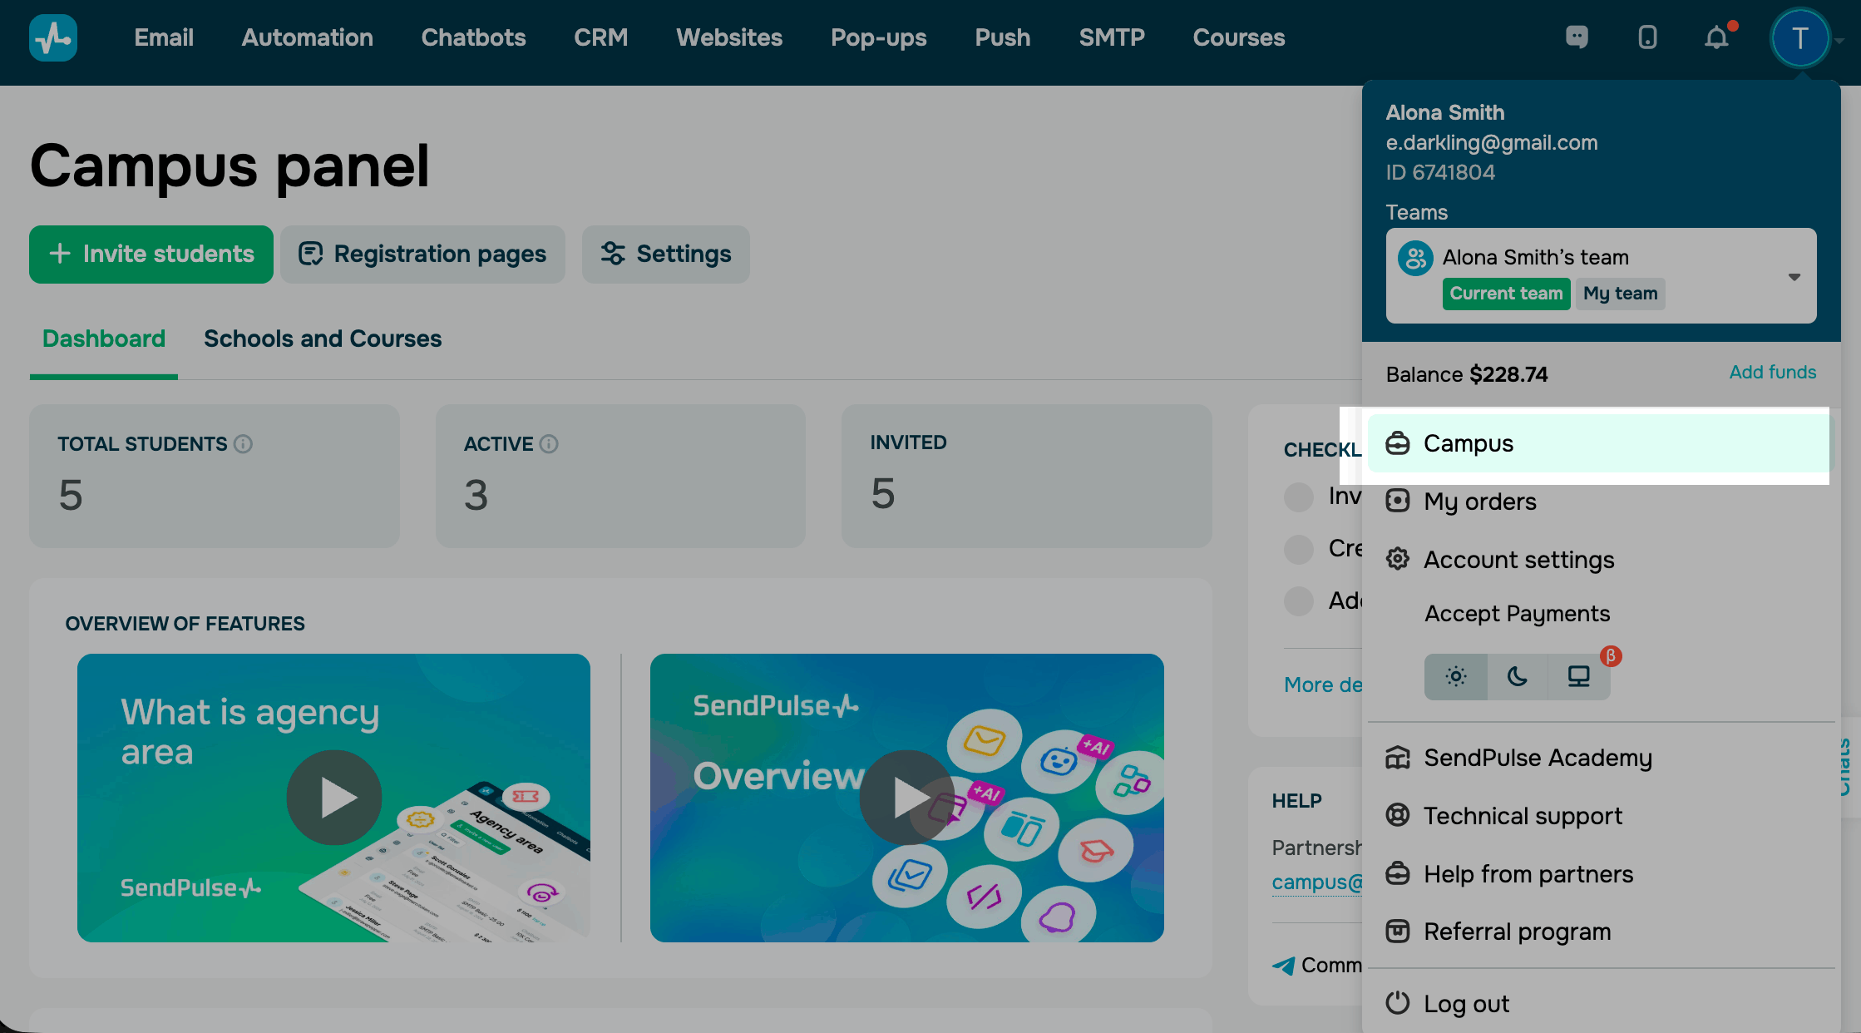
Task: Click the Account settings gear icon
Action: click(1398, 559)
